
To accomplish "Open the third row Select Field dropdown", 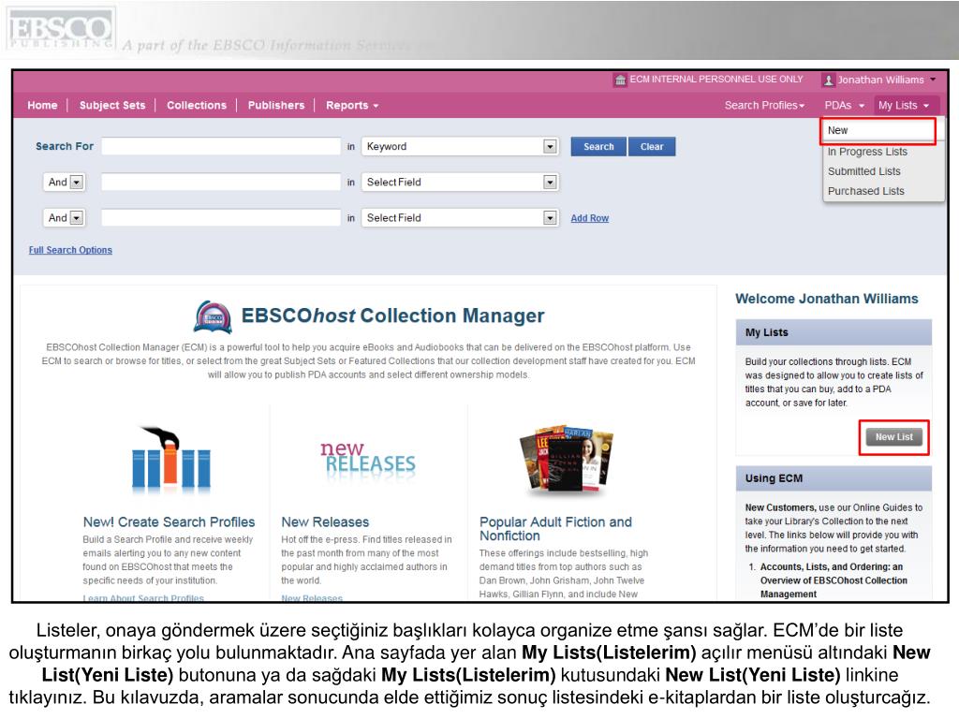I will coord(459,217).
